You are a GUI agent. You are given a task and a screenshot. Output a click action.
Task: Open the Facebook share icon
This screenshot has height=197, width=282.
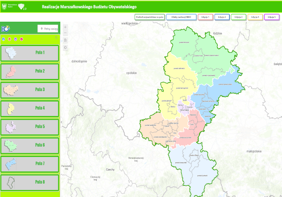(x=4, y=39)
